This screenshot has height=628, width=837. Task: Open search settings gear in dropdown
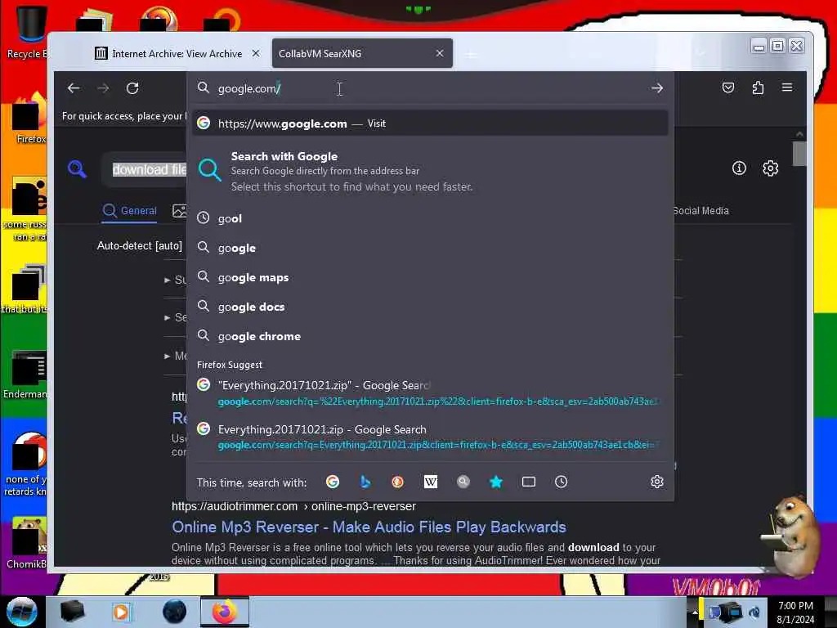[x=656, y=482]
